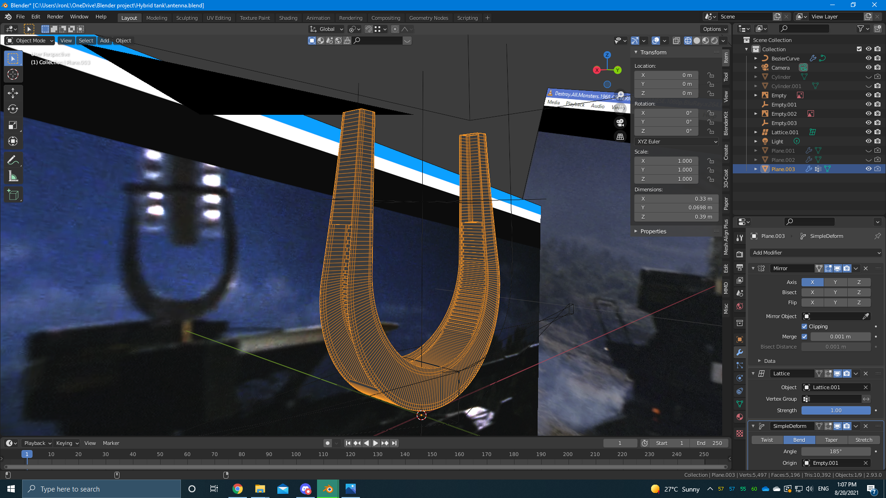This screenshot has height=498, width=886.
Task: Open Add Modifier dropdown
Action: pyautogui.click(x=816, y=253)
